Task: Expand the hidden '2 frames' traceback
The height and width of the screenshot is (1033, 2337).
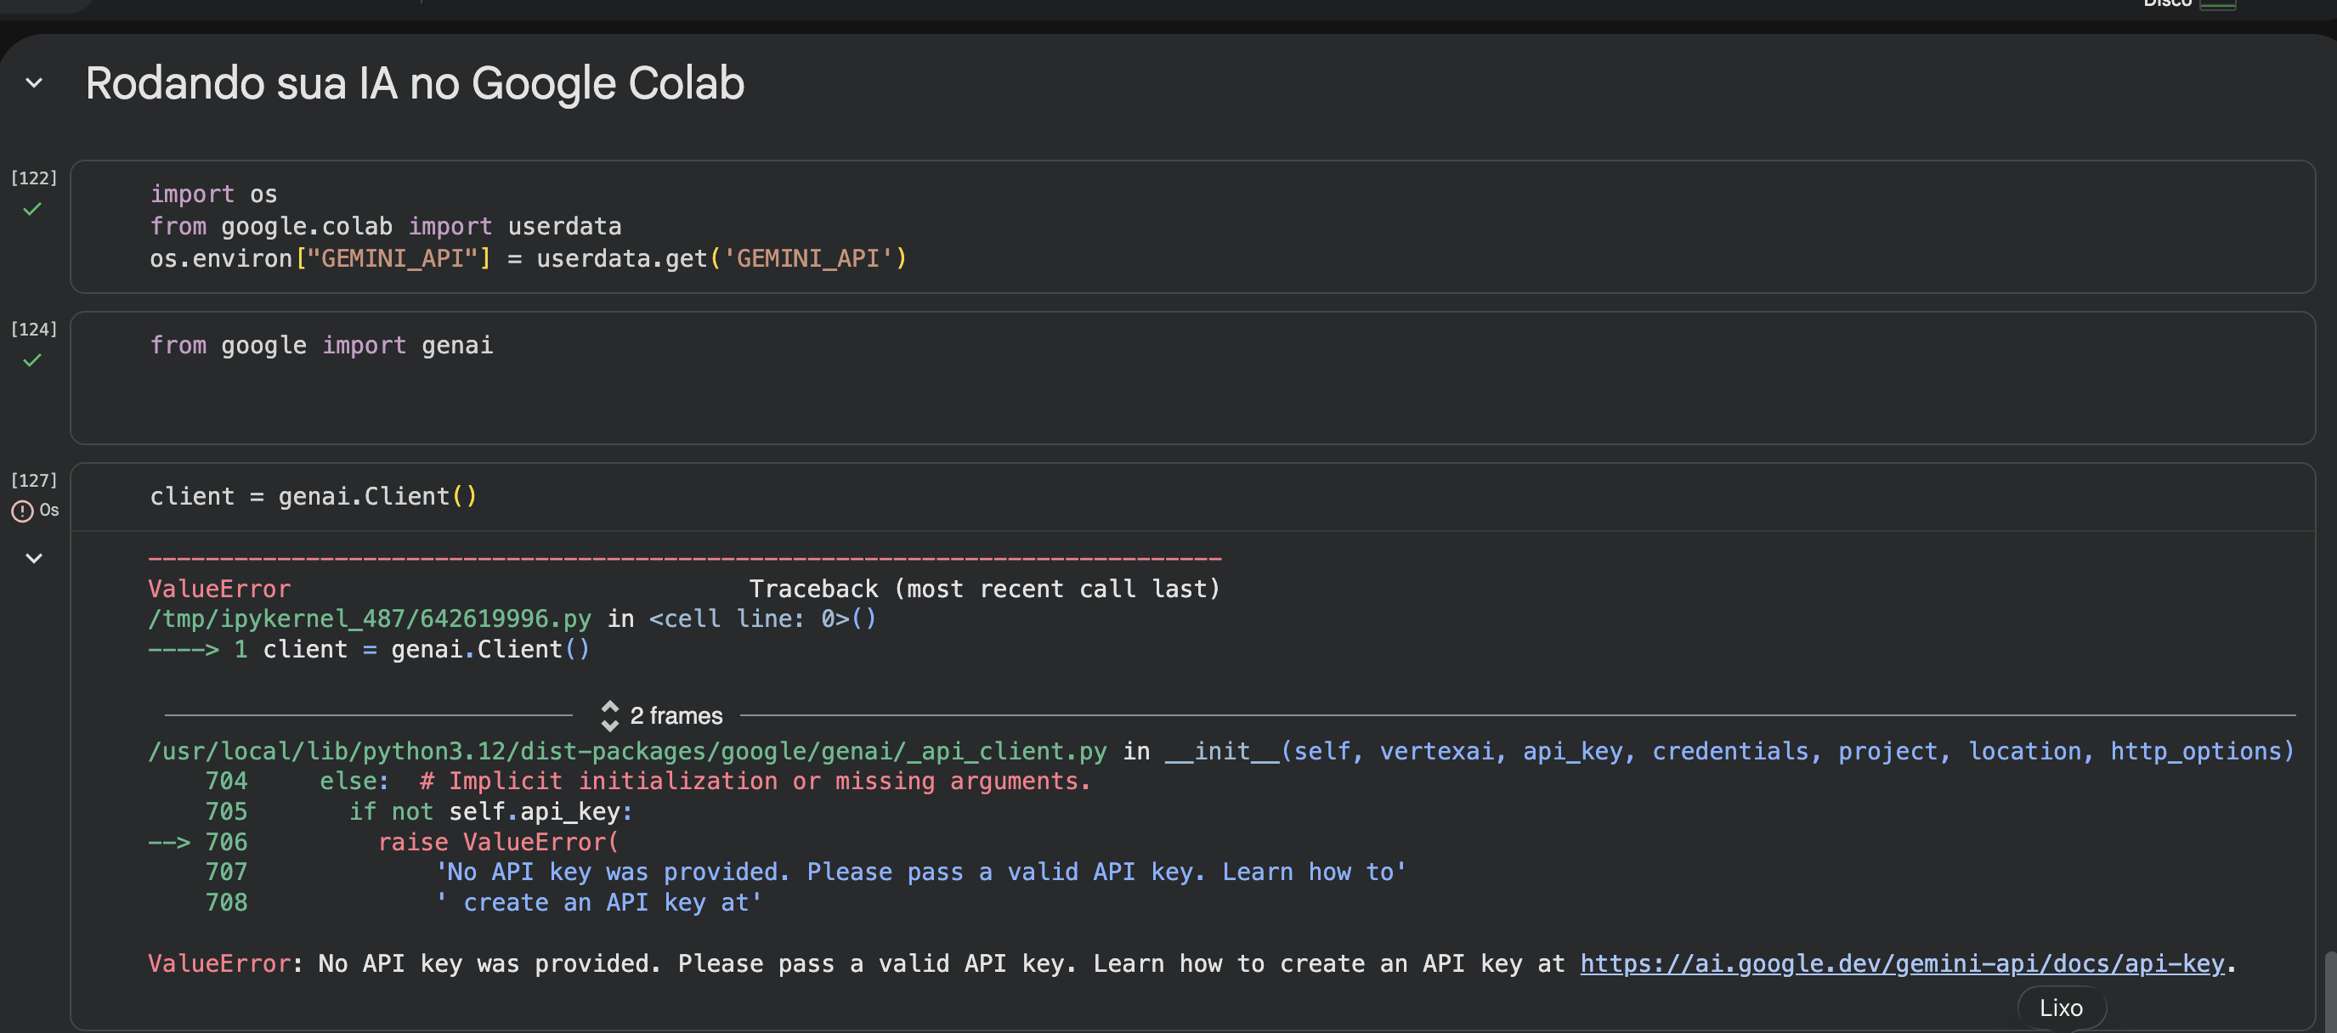Action: 676,715
